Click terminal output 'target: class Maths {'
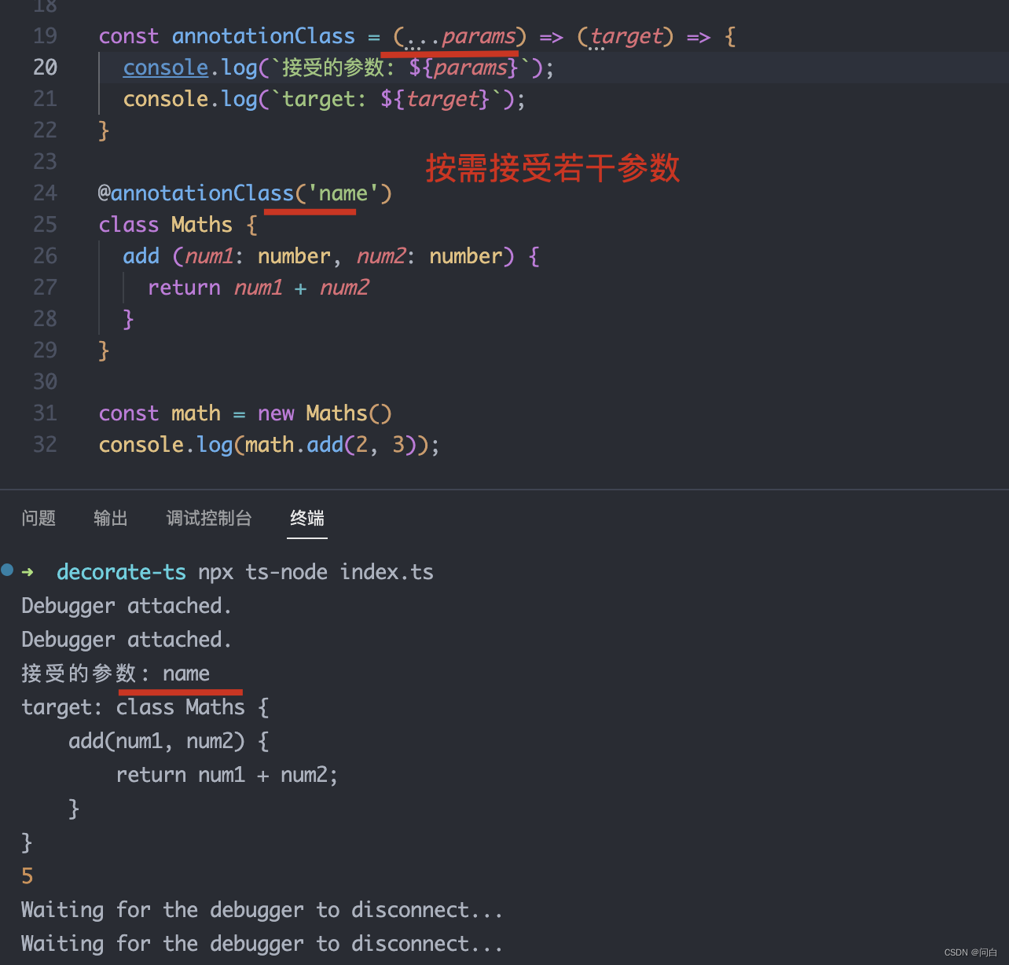 coord(145,707)
